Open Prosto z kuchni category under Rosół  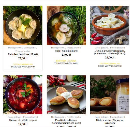click(74, 48)
